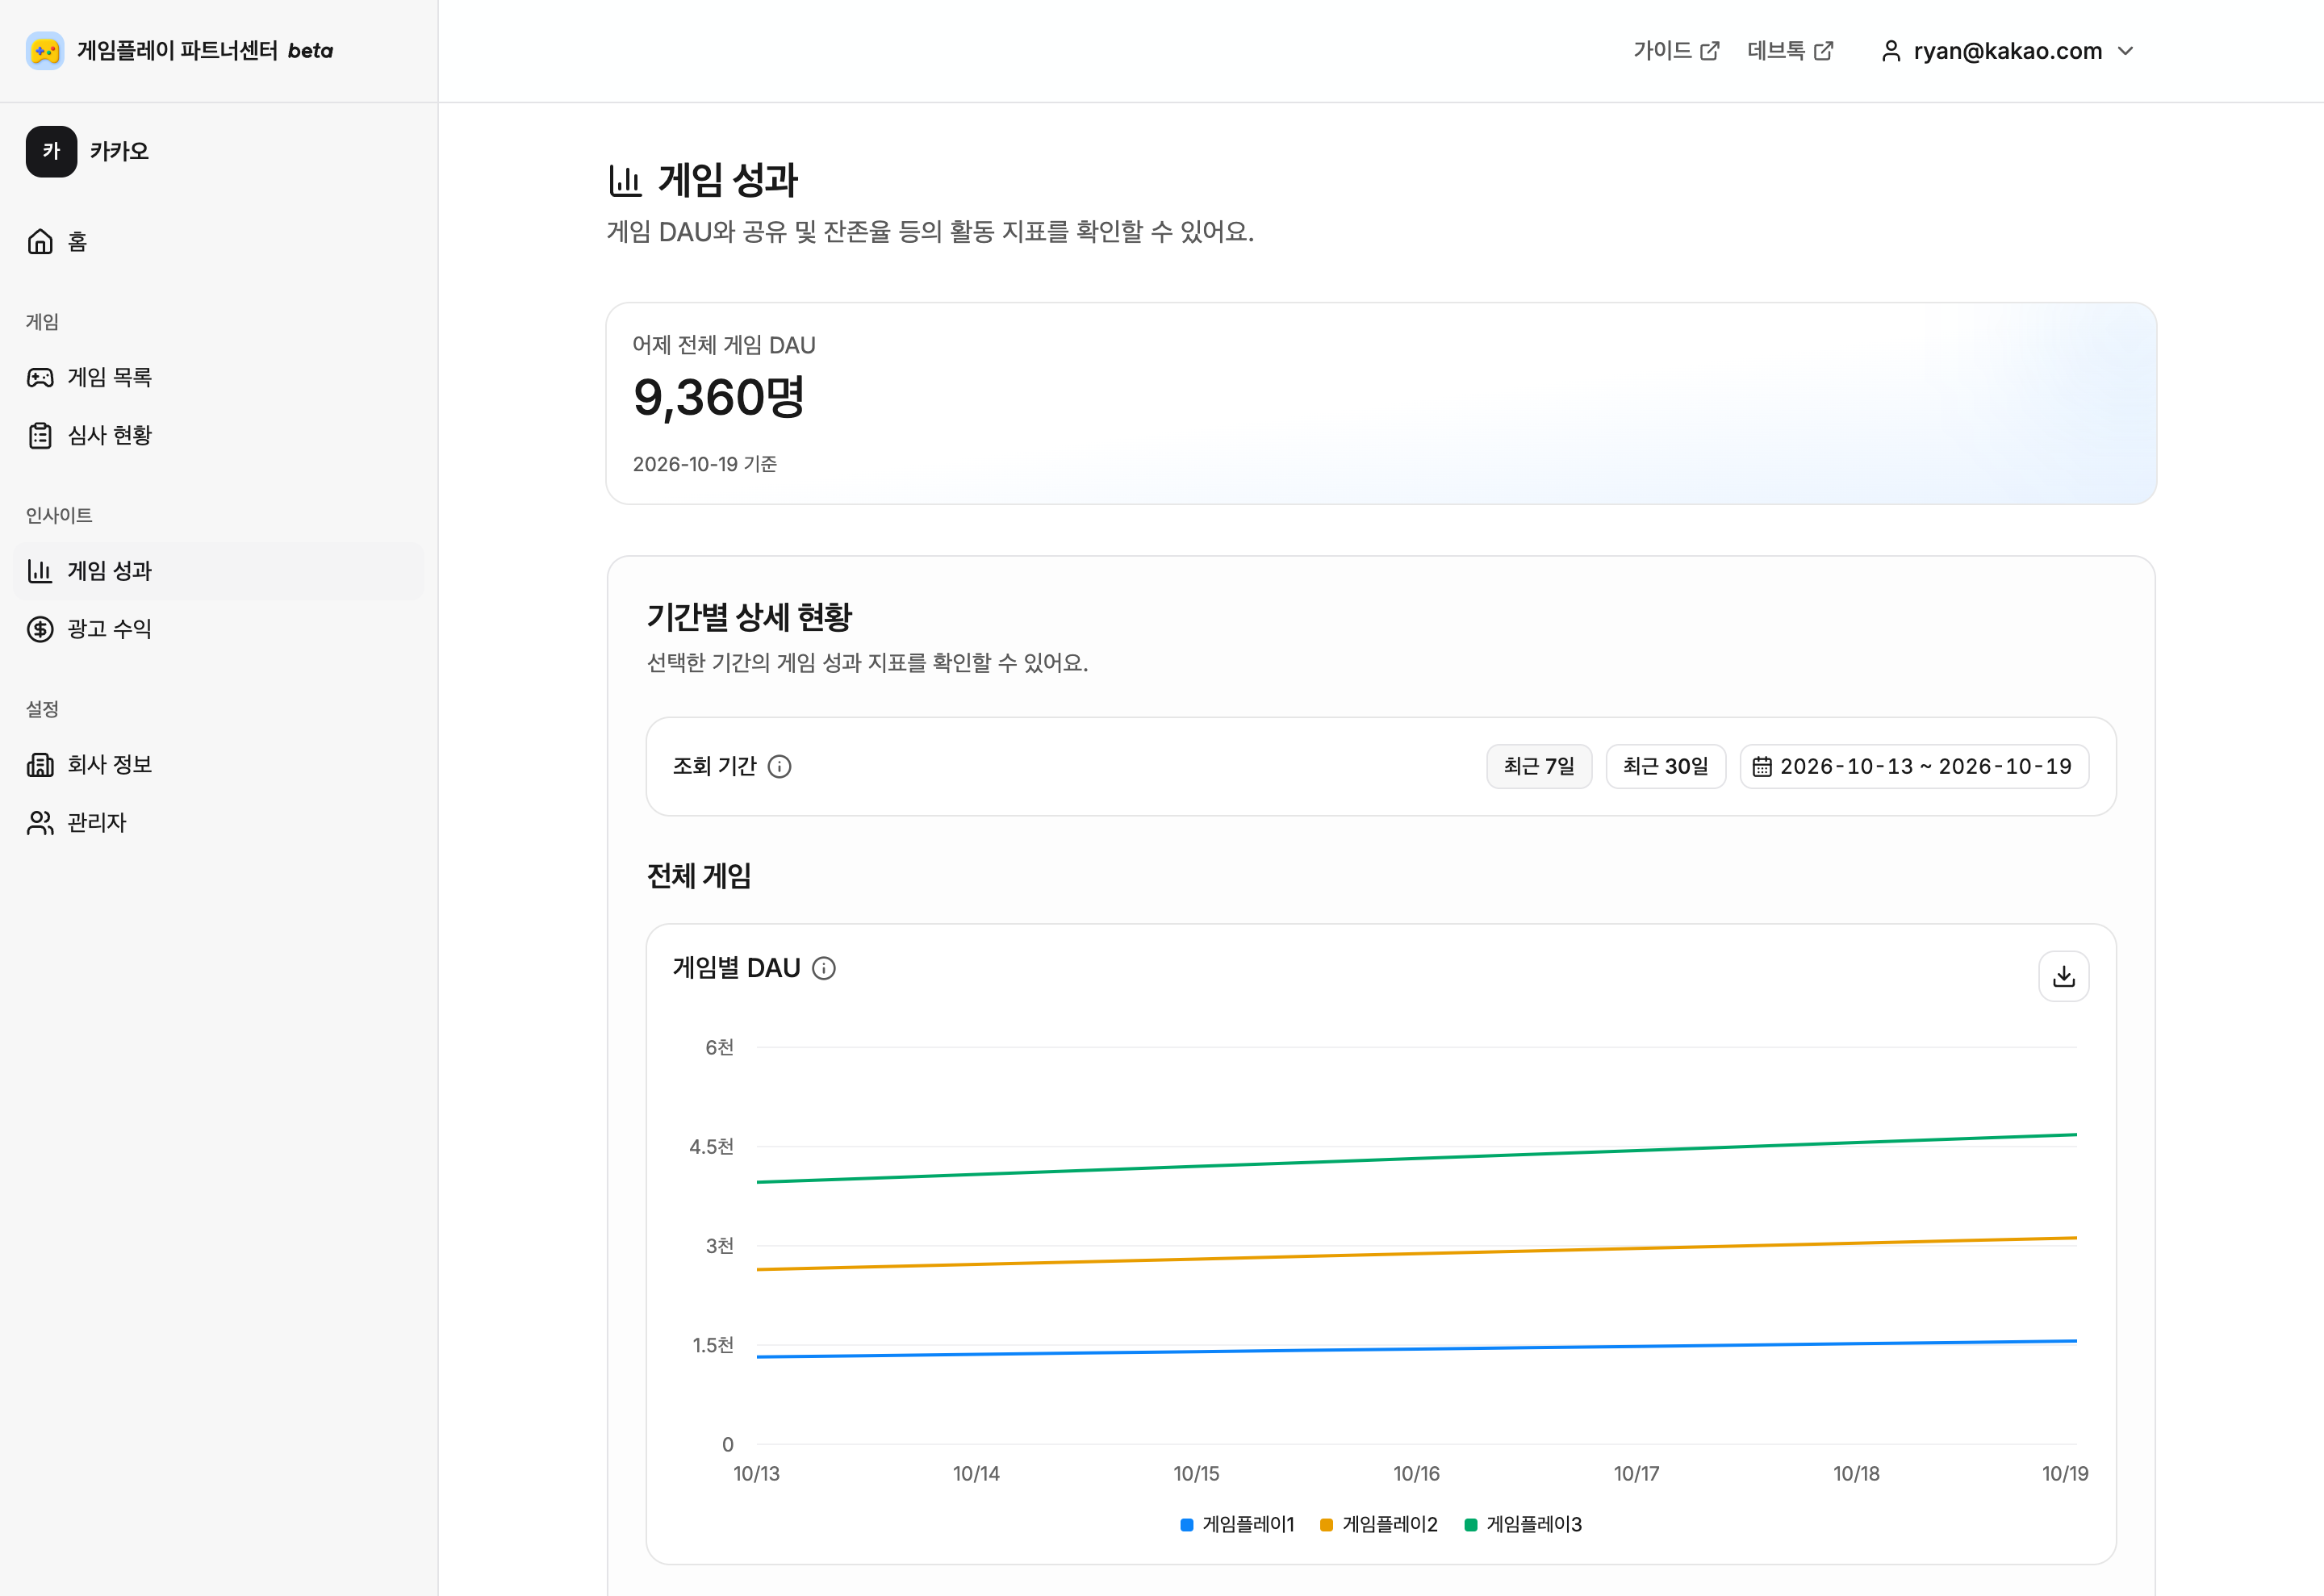
Task: Click the 9,360명 DAU value
Action: pyautogui.click(x=719, y=398)
